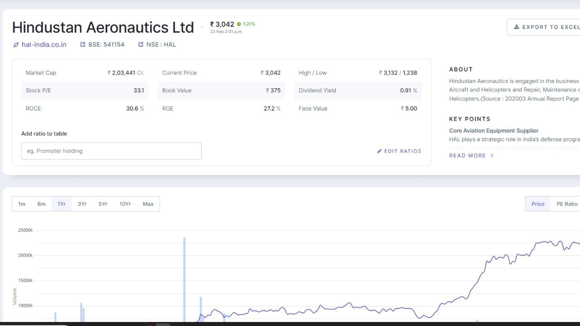Open the NSE : HAL external link

click(157, 44)
